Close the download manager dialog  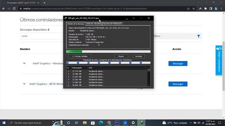pyautogui.click(x=149, y=18)
